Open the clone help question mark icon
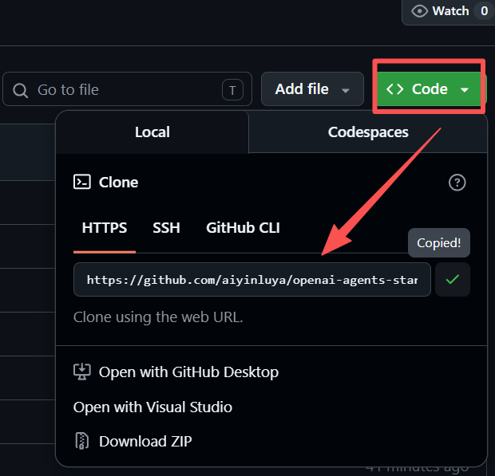 pos(457,183)
